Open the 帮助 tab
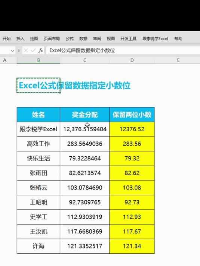This screenshot has width=200, height=266. point(178,39)
